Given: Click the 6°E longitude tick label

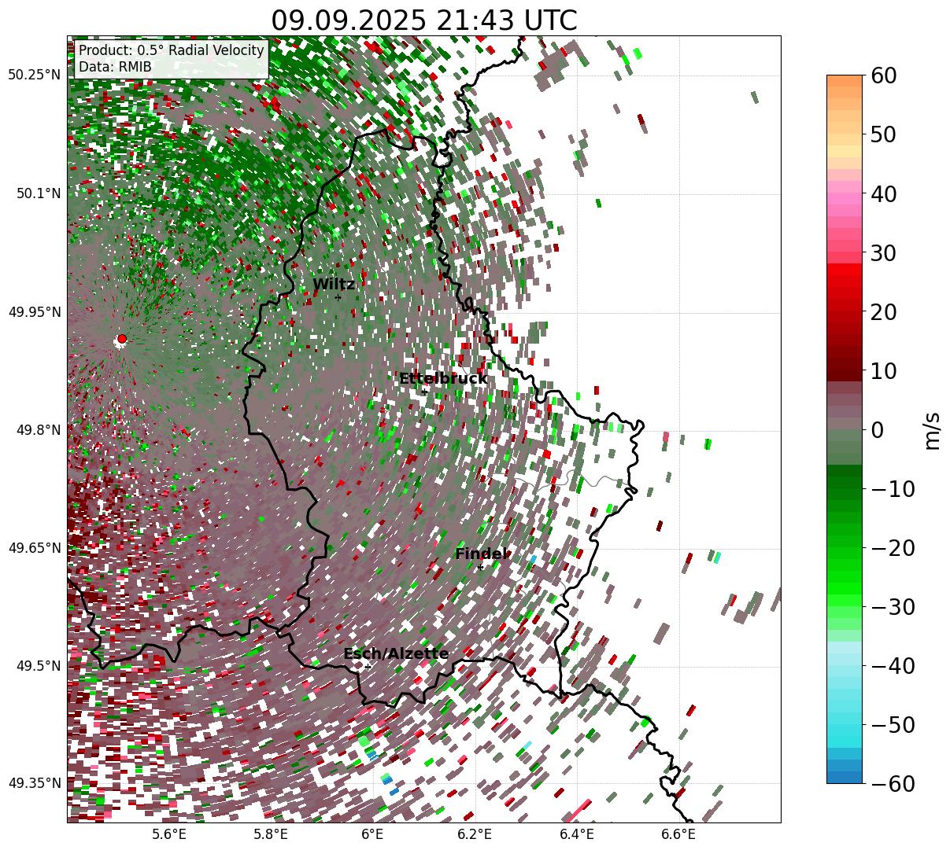Looking at the screenshot, I should coord(372,834).
